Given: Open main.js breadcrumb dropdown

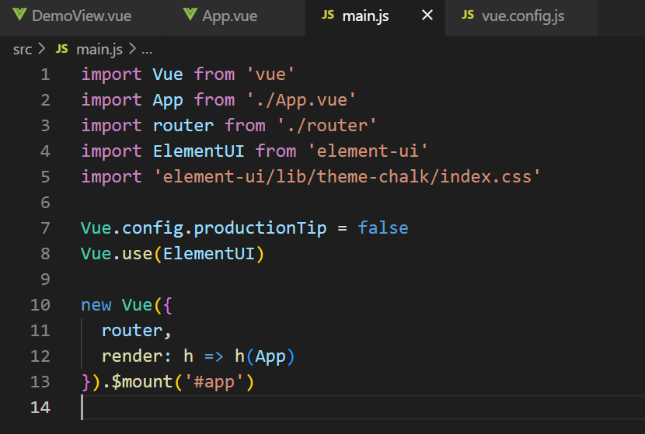Looking at the screenshot, I should pos(99,50).
